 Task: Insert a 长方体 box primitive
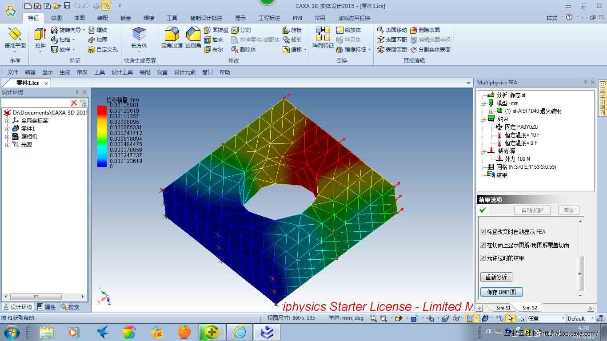point(139,38)
